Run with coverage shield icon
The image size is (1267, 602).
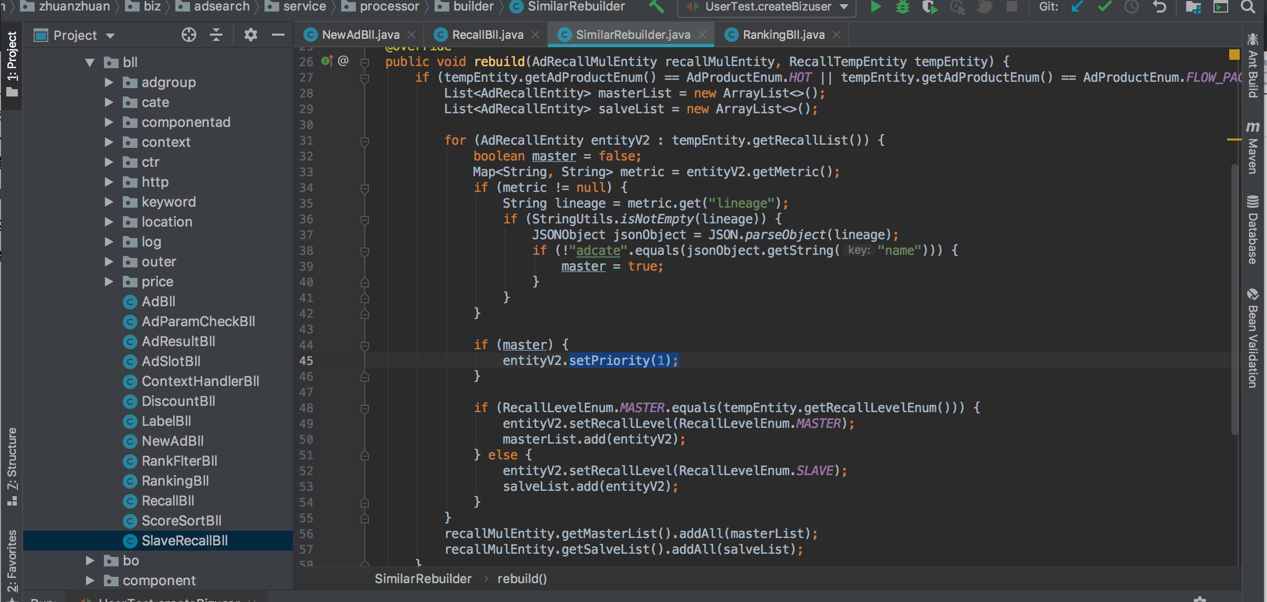[930, 7]
